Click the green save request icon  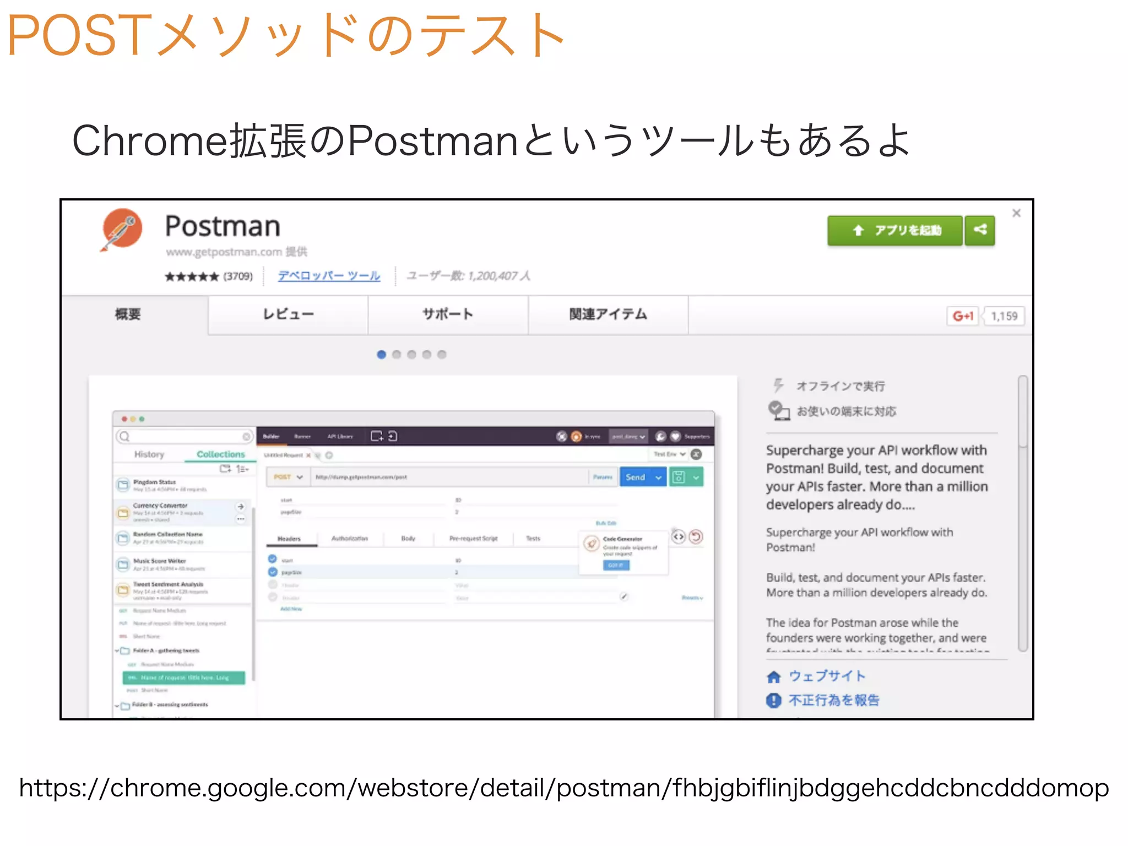point(679,477)
